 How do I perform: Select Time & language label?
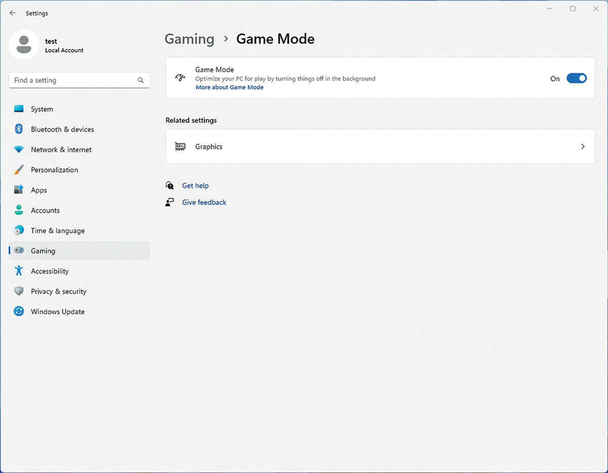pos(58,231)
